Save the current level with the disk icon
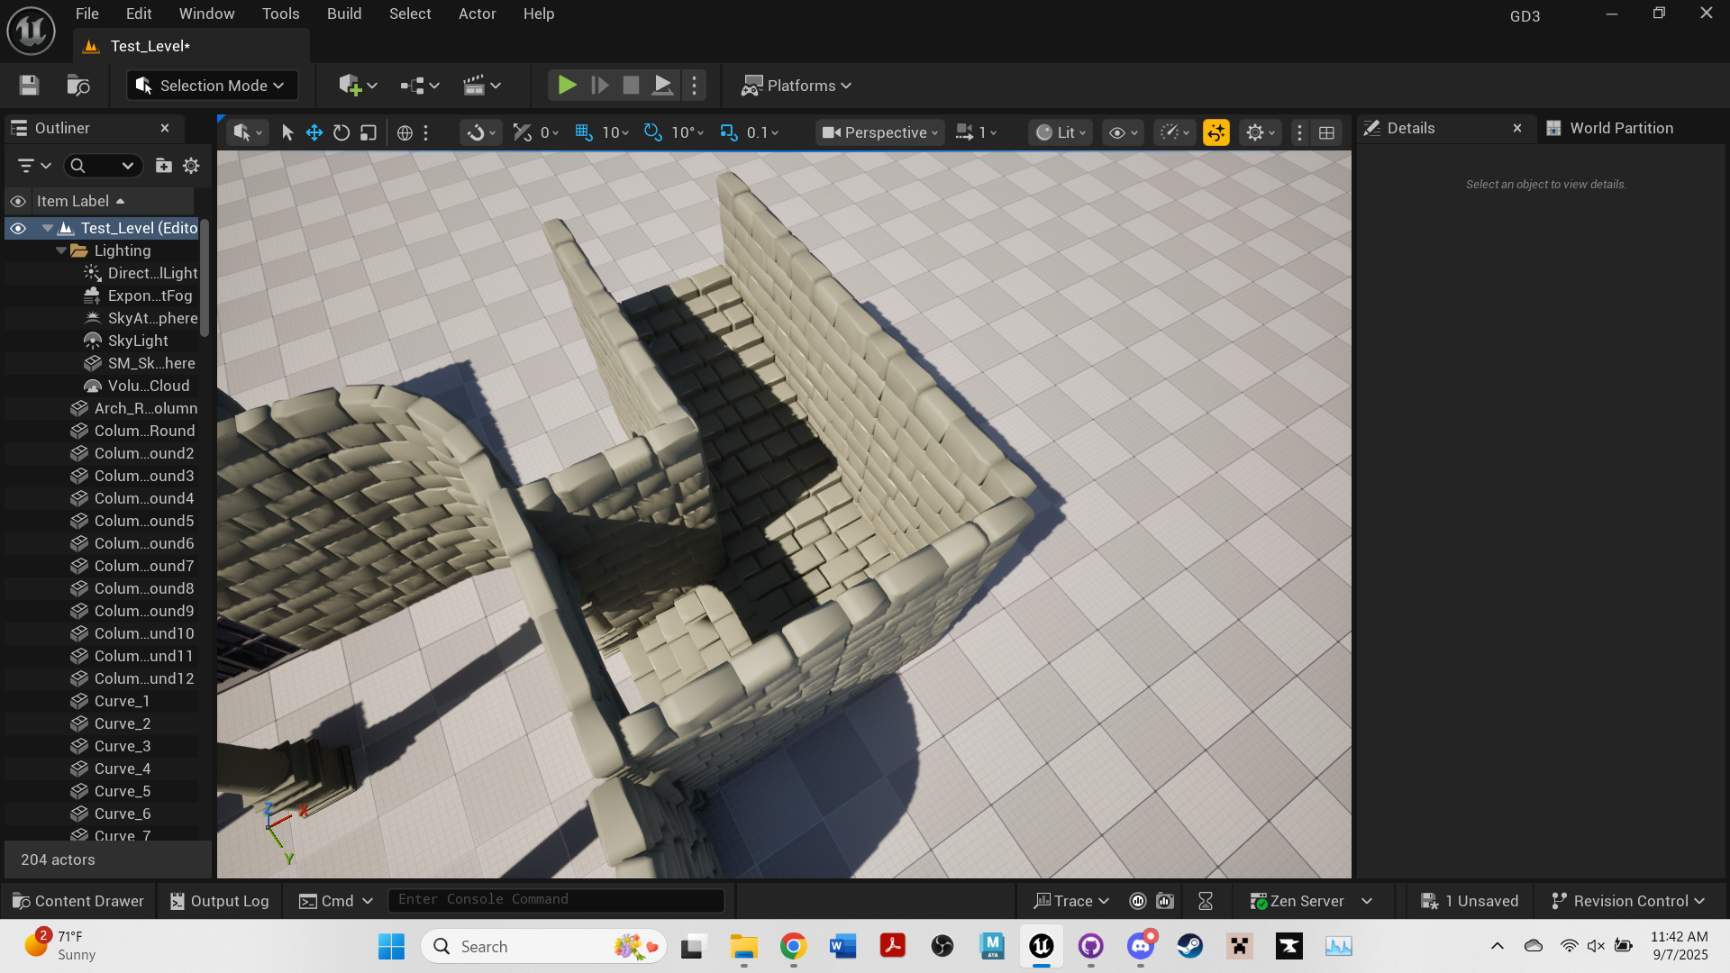 click(x=29, y=86)
